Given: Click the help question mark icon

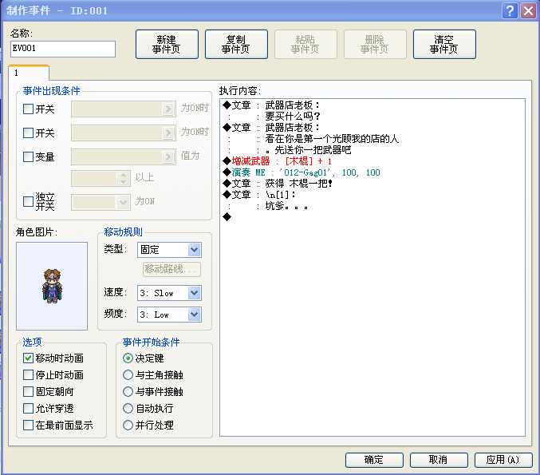Looking at the screenshot, I should pos(510,10).
